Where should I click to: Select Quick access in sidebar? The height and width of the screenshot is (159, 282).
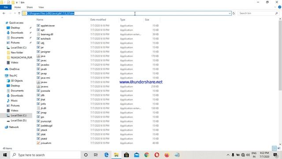(16, 23)
